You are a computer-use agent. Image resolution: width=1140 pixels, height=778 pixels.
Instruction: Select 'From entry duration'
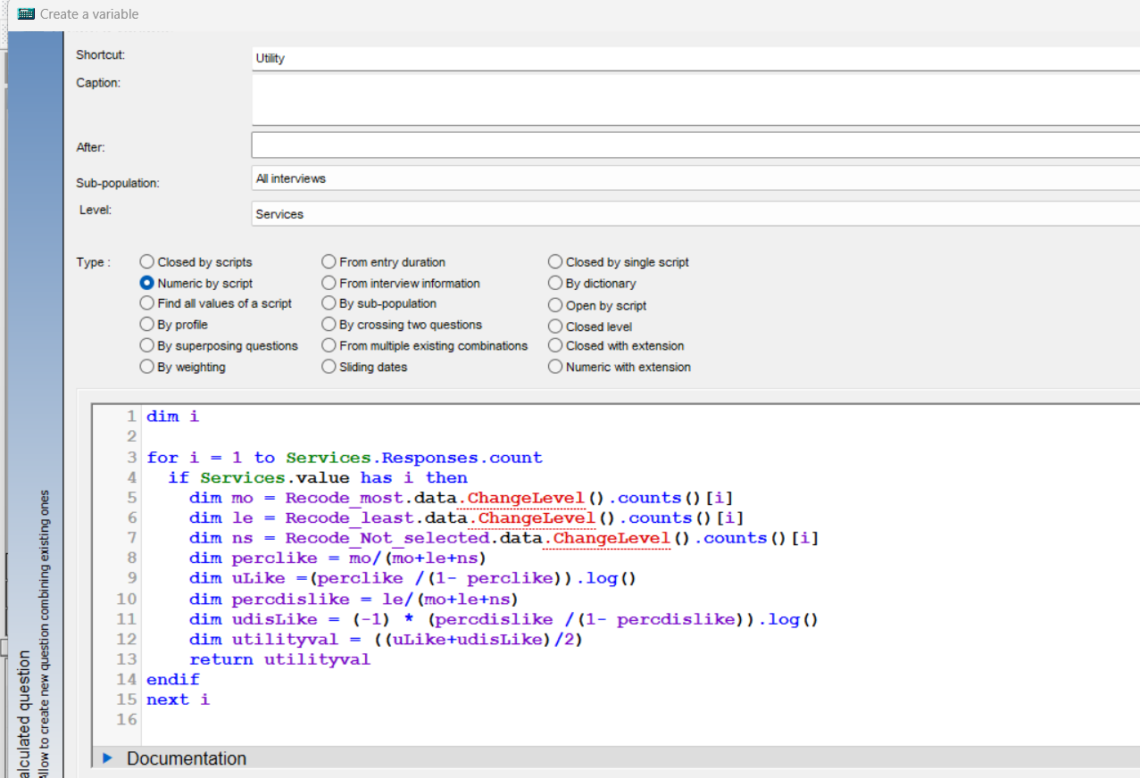329,261
